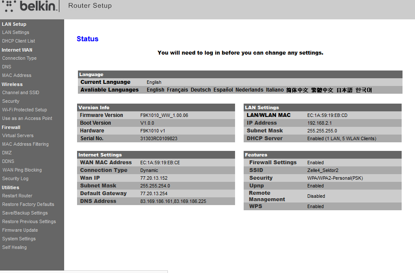Open System Settings page
Viewport: 415px width, 273px height.
click(19, 239)
